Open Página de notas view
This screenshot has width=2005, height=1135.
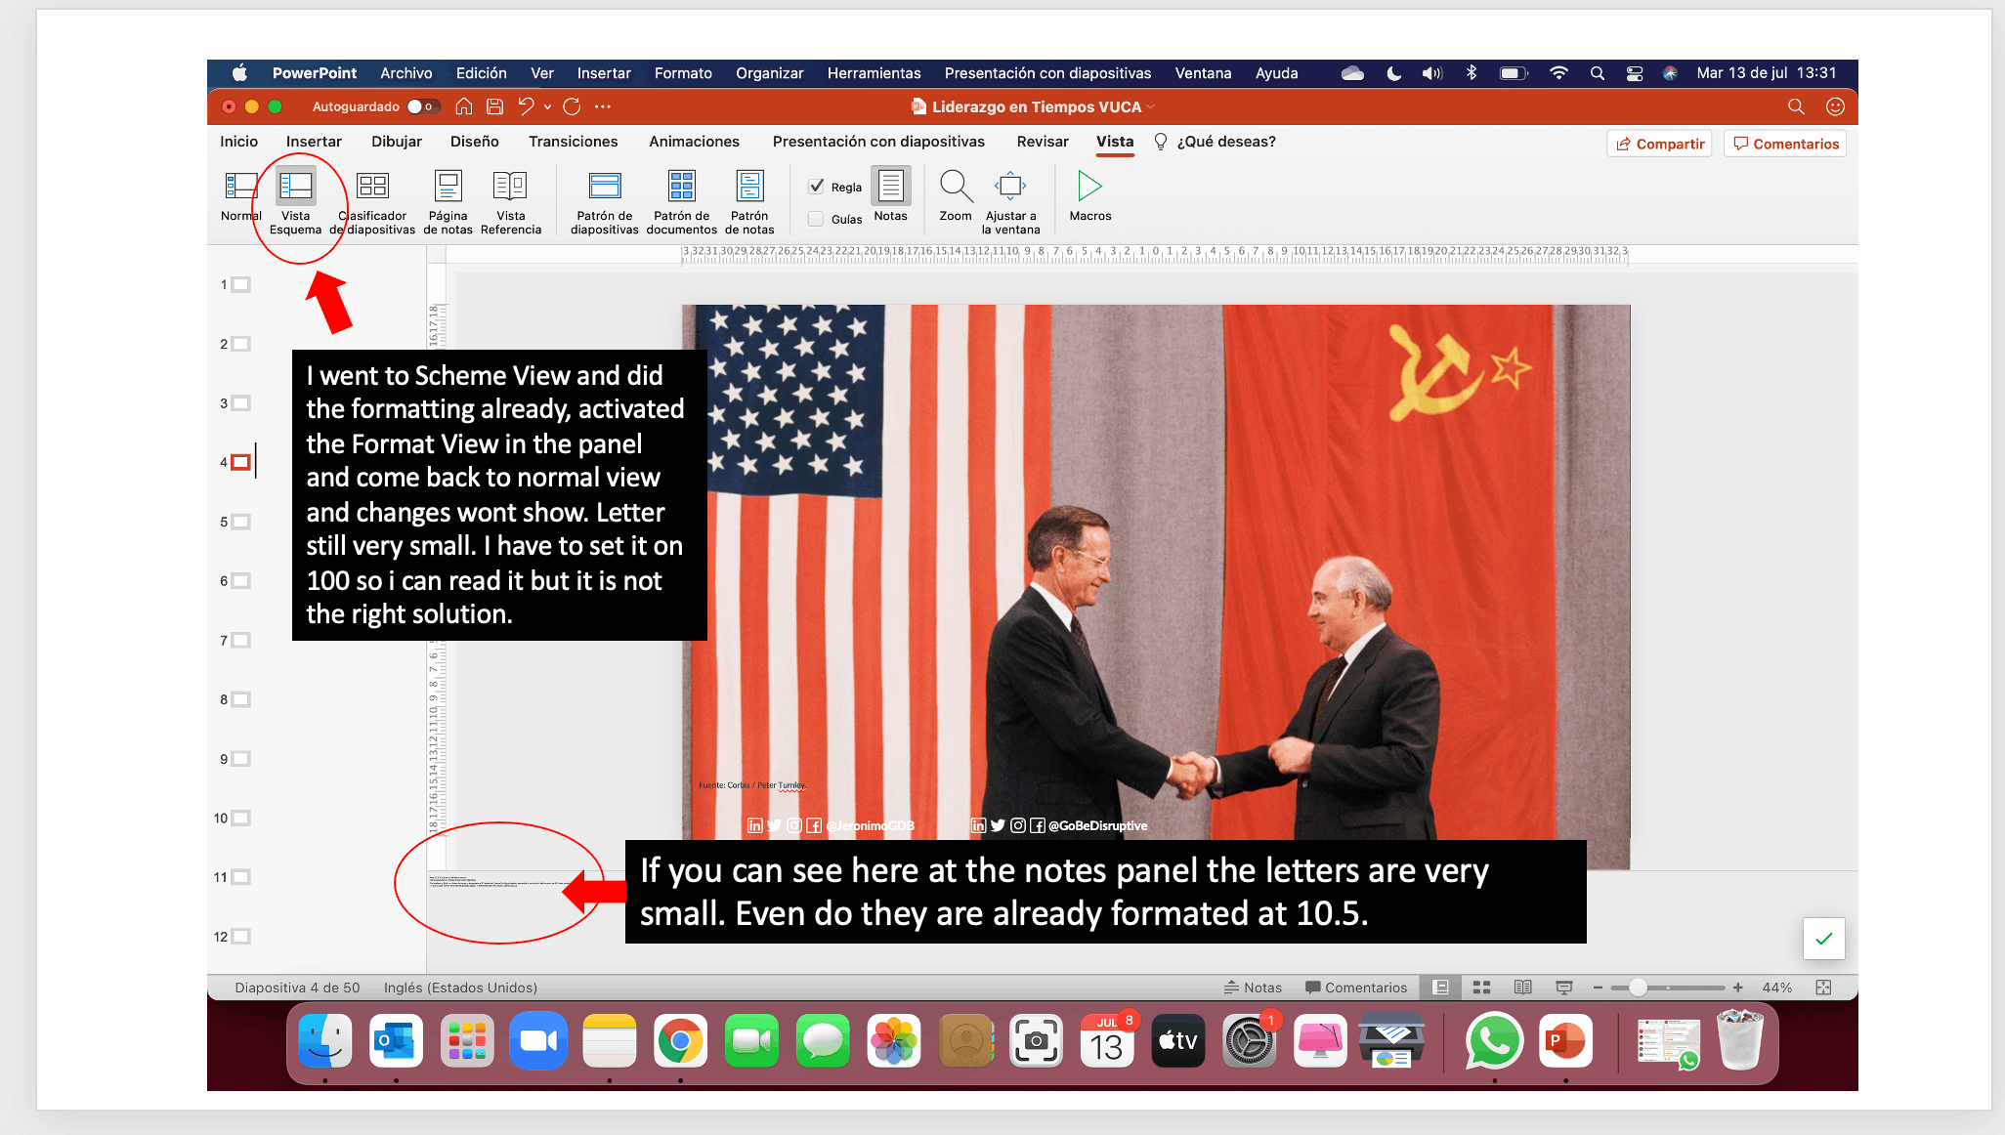pyautogui.click(x=448, y=201)
